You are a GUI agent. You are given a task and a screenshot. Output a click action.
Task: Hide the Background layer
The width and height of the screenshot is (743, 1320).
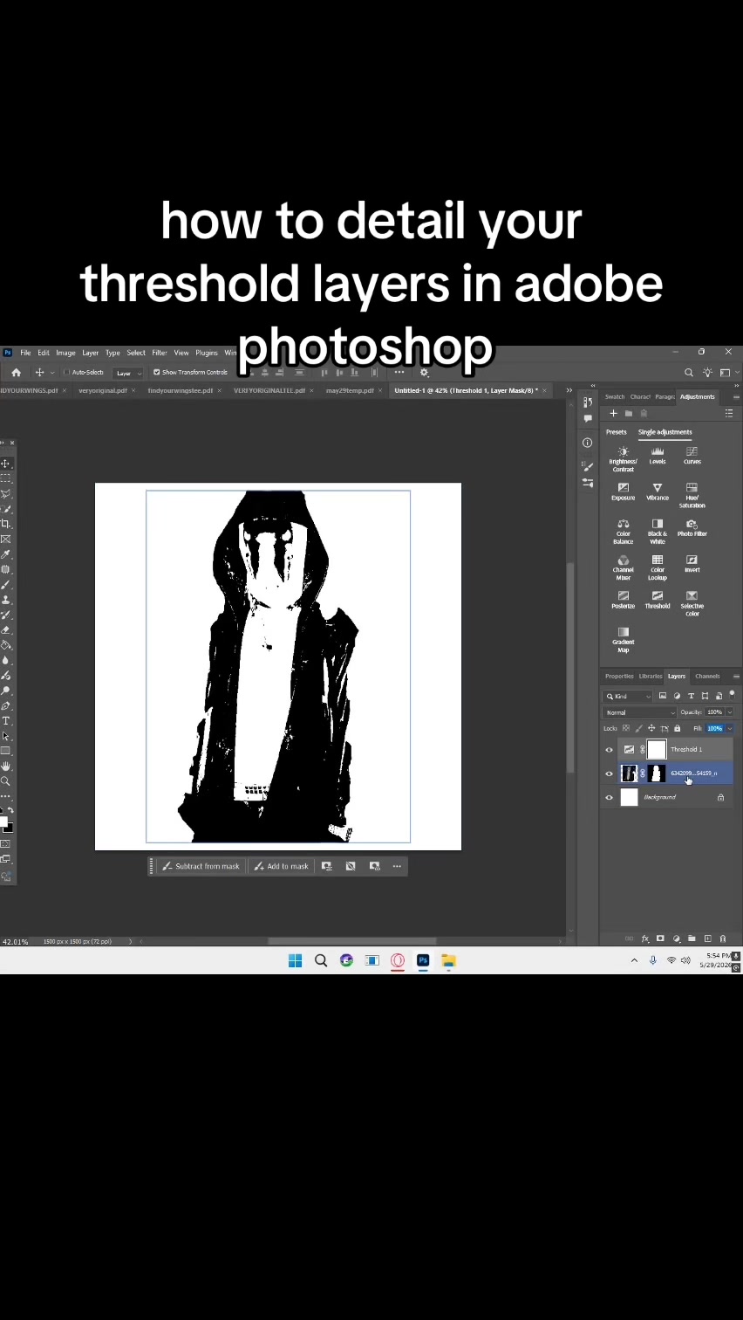coord(609,797)
